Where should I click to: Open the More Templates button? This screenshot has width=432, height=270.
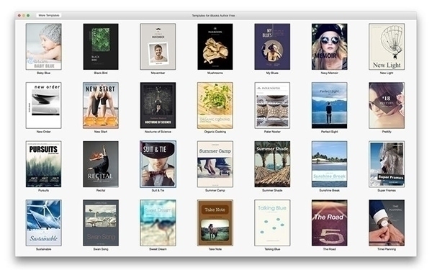tap(49, 15)
